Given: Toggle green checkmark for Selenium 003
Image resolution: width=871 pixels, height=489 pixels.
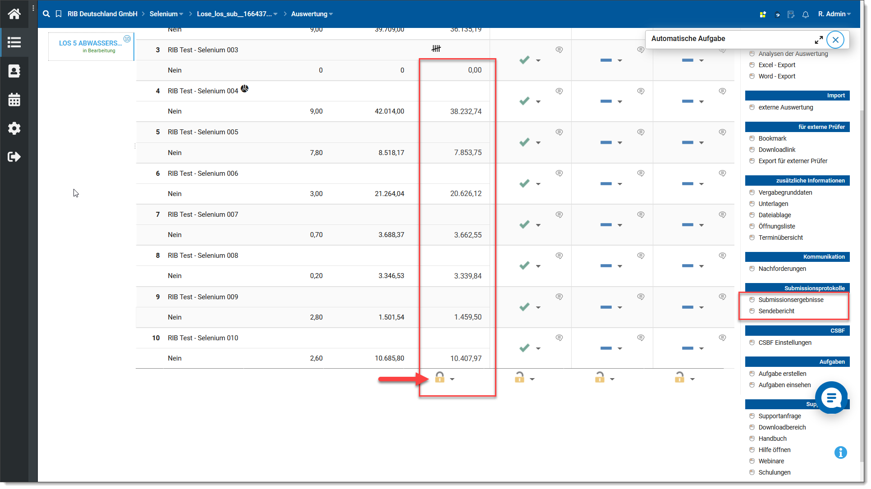Looking at the screenshot, I should (524, 60).
